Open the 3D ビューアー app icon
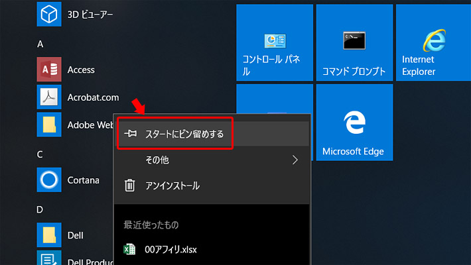The width and height of the screenshot is (471, 265). tap(49, 14)
